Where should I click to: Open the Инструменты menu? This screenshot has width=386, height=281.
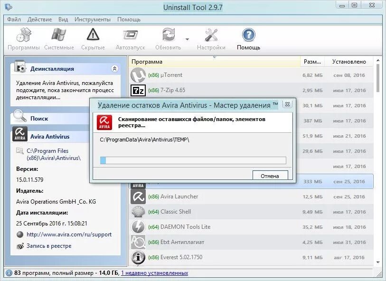[93, 19]
